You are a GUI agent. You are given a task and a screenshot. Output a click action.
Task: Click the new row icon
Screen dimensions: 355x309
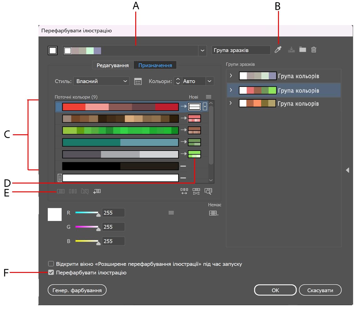(97, 191)
